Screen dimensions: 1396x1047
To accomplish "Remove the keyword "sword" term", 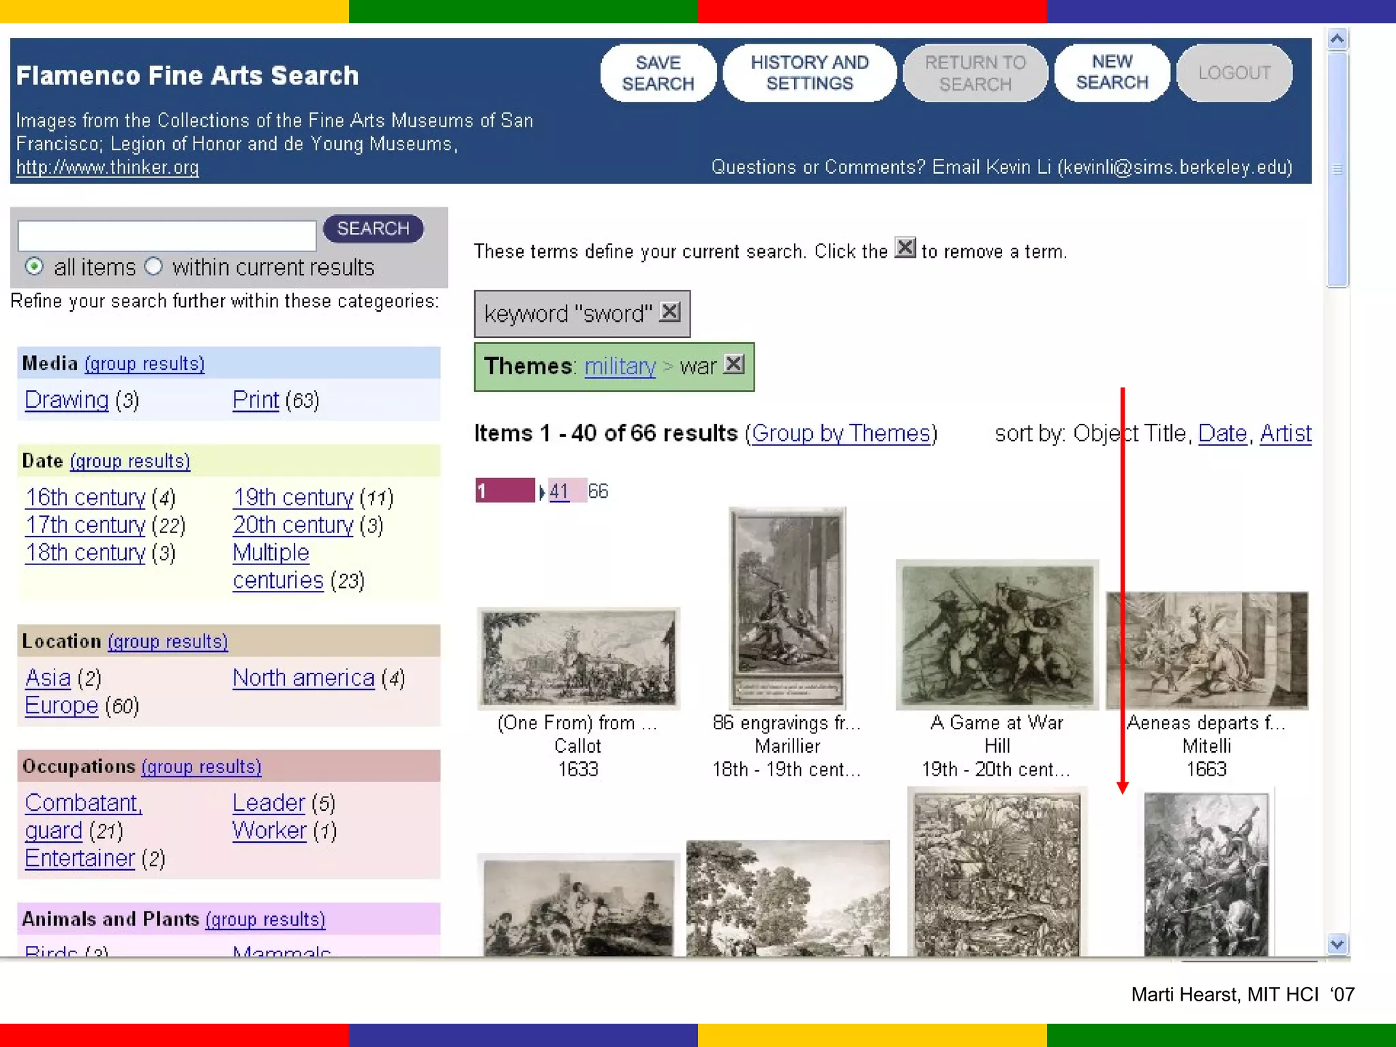I will coord(670,312).
